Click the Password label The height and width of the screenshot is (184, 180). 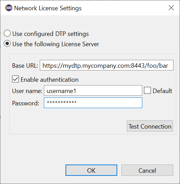click(25, 103)
